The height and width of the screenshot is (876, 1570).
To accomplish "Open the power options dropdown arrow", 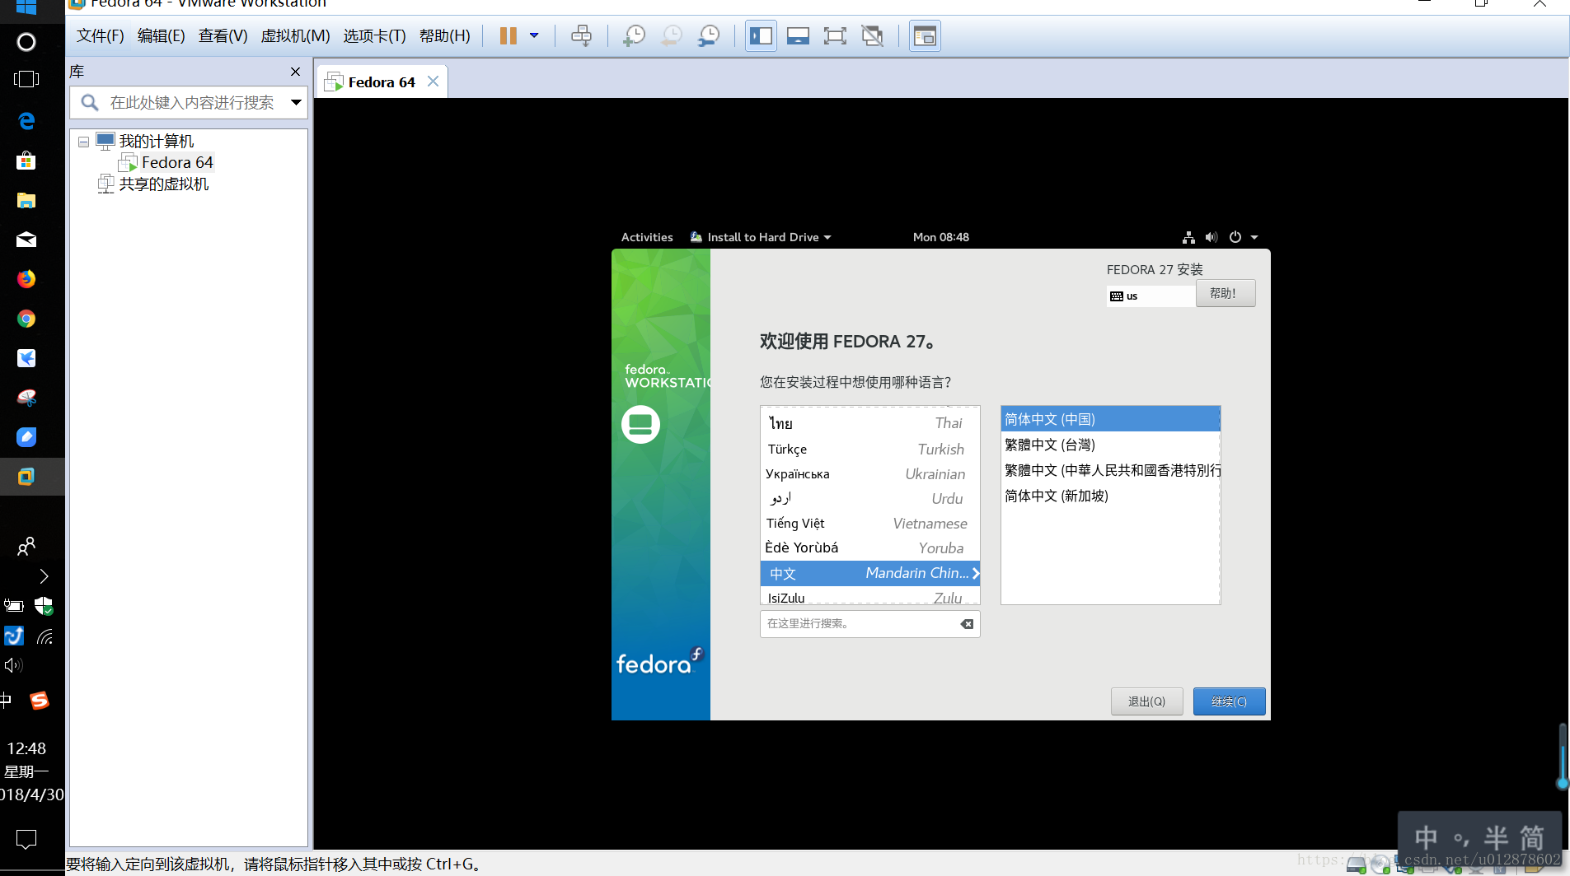I will (x=534, y=35).
